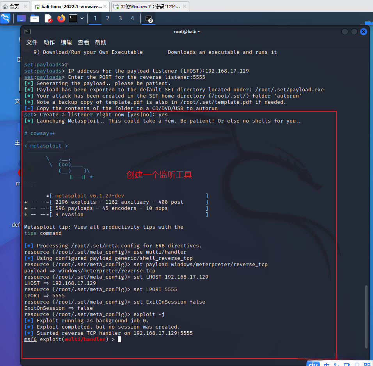Click '2196 exploits - 1162 auxiliary' line

pos(116,202)
